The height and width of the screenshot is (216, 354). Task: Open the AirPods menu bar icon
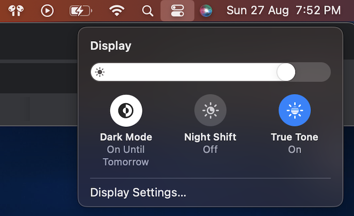16,10
